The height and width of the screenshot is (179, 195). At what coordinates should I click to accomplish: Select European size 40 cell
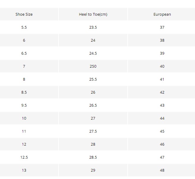click(x=162, y=66)
